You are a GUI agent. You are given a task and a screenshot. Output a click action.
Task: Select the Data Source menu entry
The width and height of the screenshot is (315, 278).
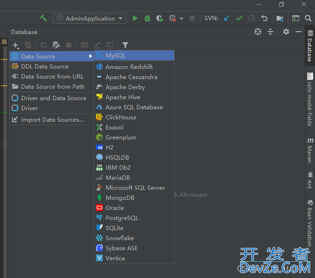coord(52,57)
